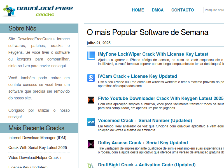Click the 'Obrigado por utilizar o nosso serviço!' text
This screenshot has height=168, width=224.
click(39, 114)
